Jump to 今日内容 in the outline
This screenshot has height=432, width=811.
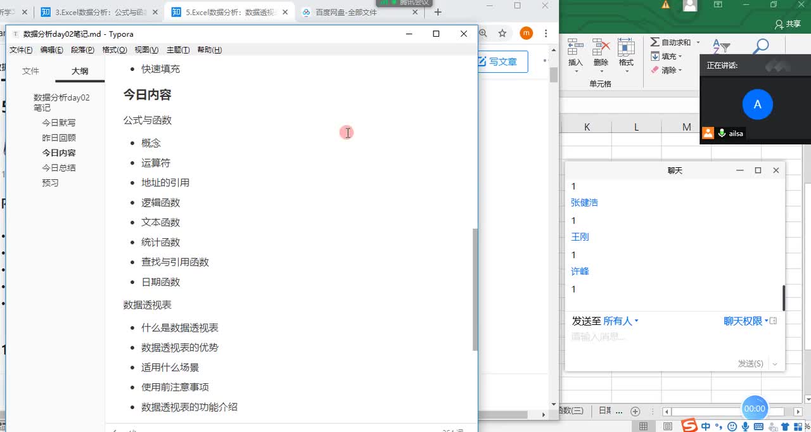pos(59,153)
